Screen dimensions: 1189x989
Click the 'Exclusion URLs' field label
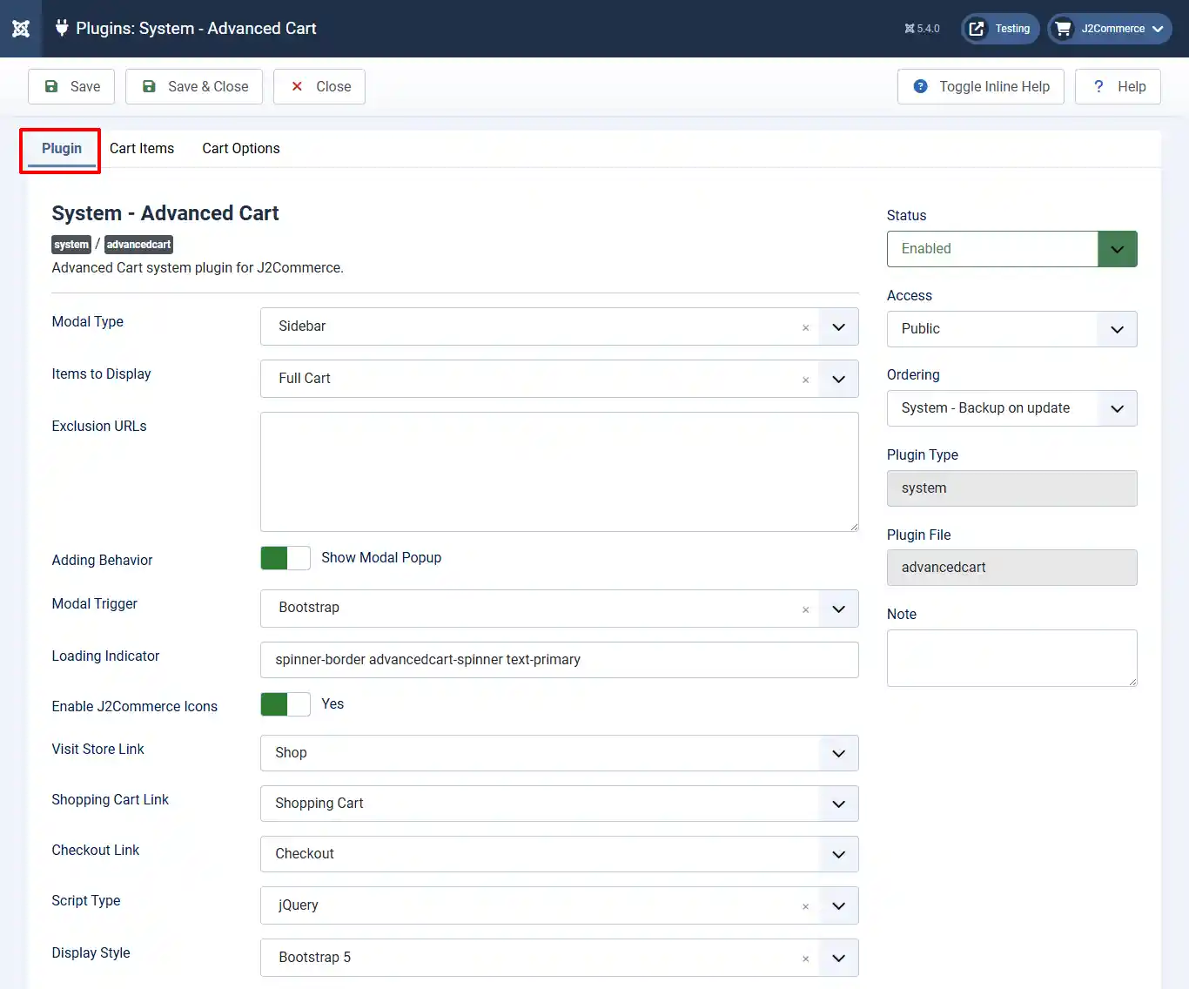coord(99,427)
